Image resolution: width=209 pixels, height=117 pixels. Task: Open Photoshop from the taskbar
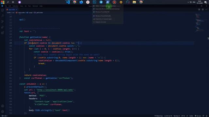(x=94, y=2)
